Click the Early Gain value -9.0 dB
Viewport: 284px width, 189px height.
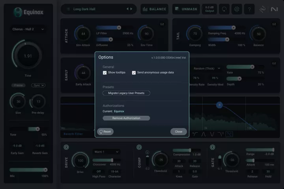click(x=17, y=146)
